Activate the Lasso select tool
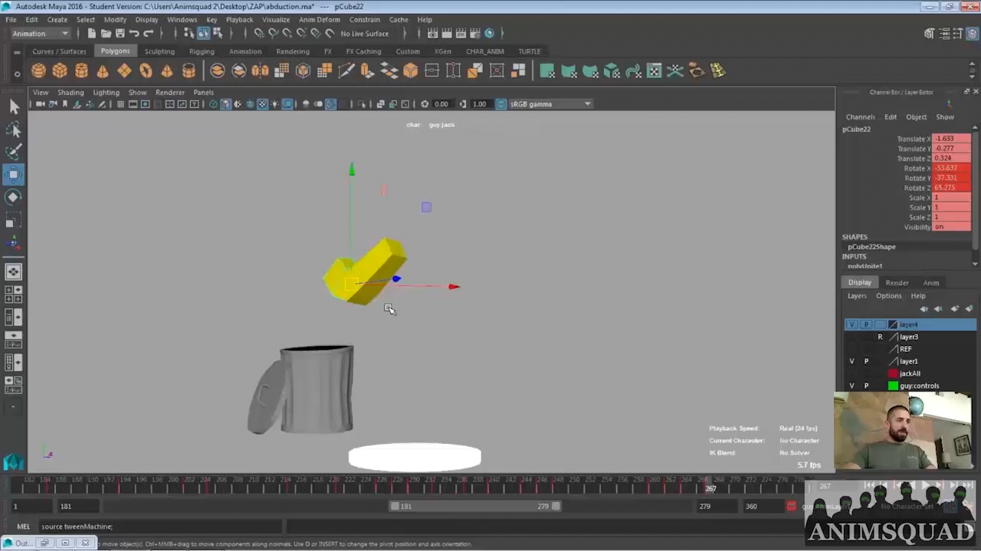 pyautogui.click(x=14, y=129)
